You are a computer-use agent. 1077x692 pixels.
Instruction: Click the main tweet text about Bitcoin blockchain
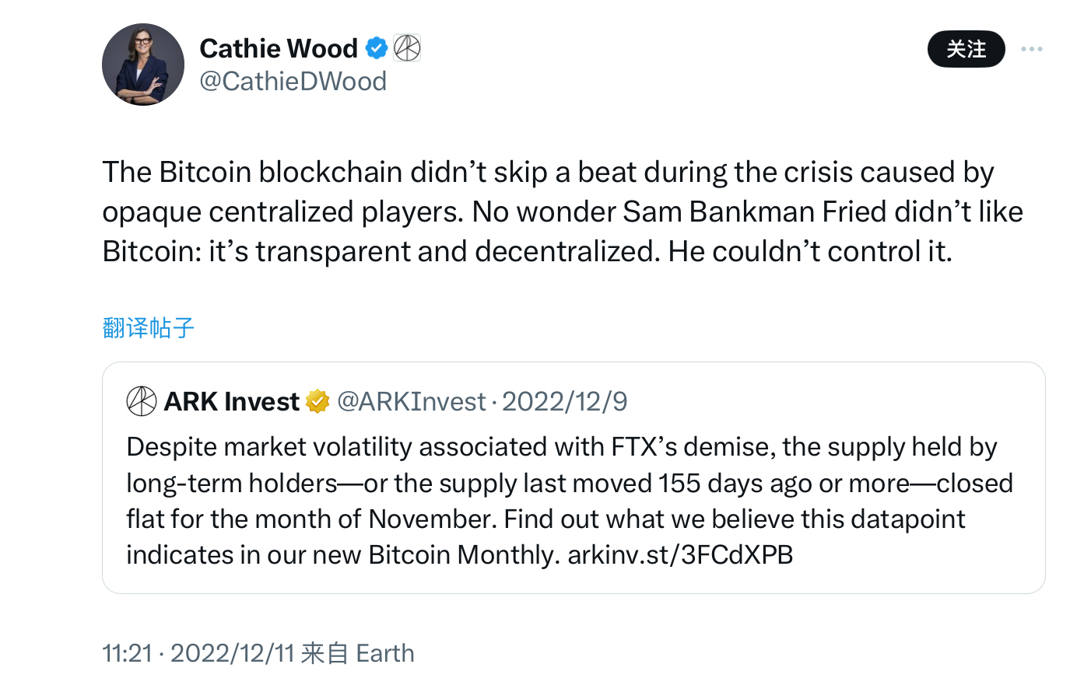(x=545, y=173)
